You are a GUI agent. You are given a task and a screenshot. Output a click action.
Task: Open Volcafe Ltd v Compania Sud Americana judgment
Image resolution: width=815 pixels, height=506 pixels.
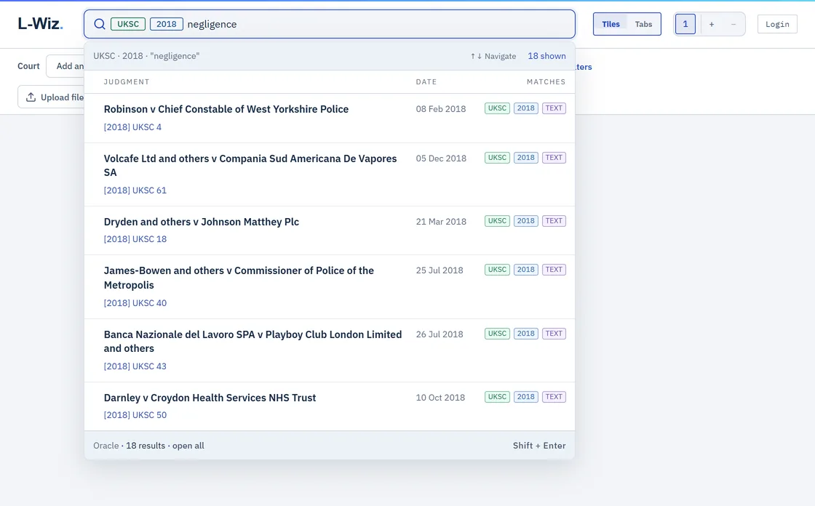coord(250,165)
